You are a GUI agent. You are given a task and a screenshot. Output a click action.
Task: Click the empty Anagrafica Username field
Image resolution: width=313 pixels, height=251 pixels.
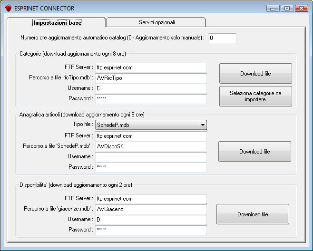pyautogui.click(x=151, y=157)
